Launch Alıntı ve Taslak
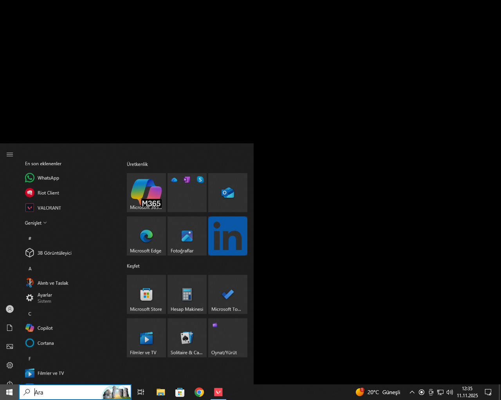Viewport: 501px width, 400px height. pyautogui.click(x=70, y=283)
